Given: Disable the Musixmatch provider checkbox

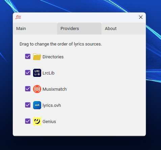Looking at the screenshot, I should point(28,89).
